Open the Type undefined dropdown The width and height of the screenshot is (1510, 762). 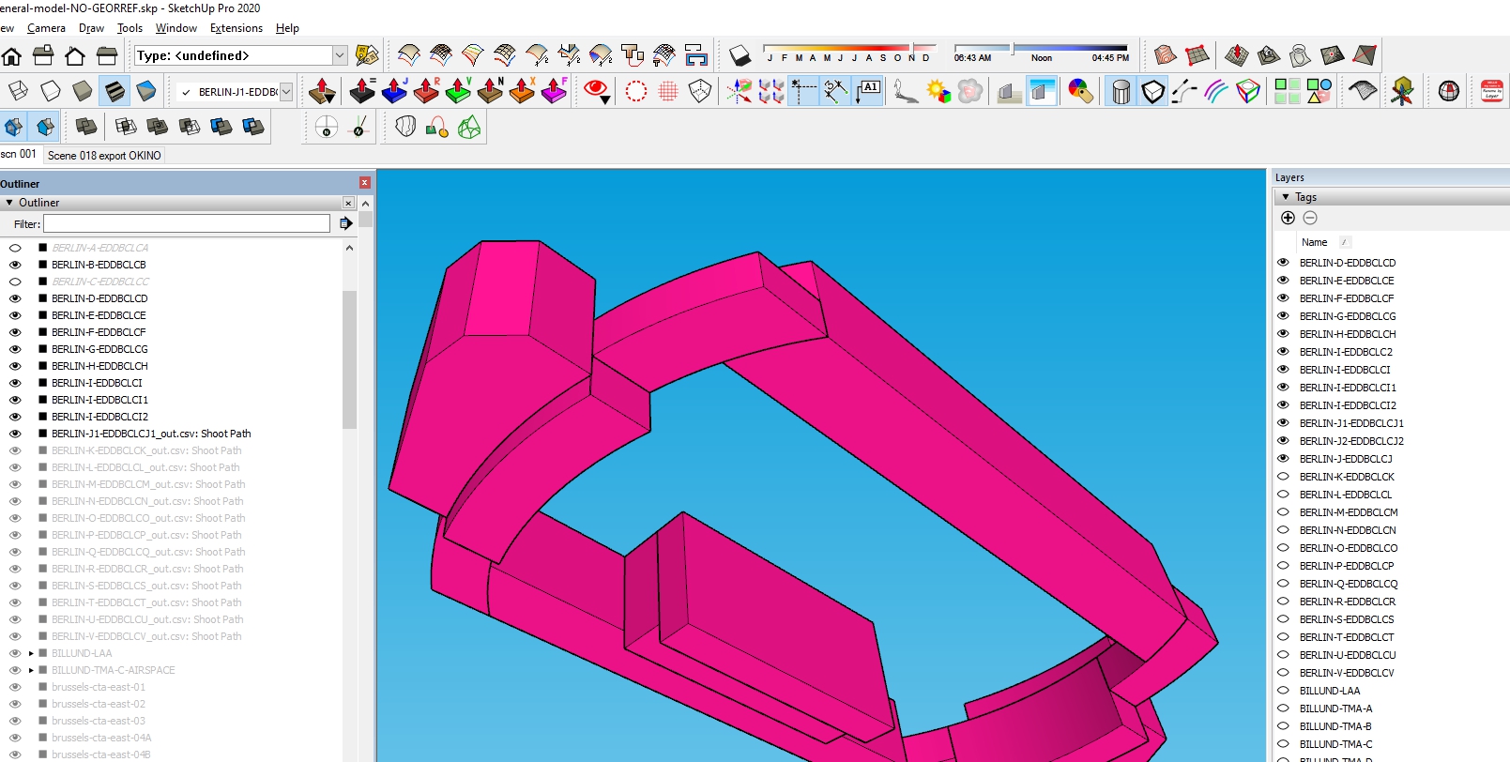point(340,55)
